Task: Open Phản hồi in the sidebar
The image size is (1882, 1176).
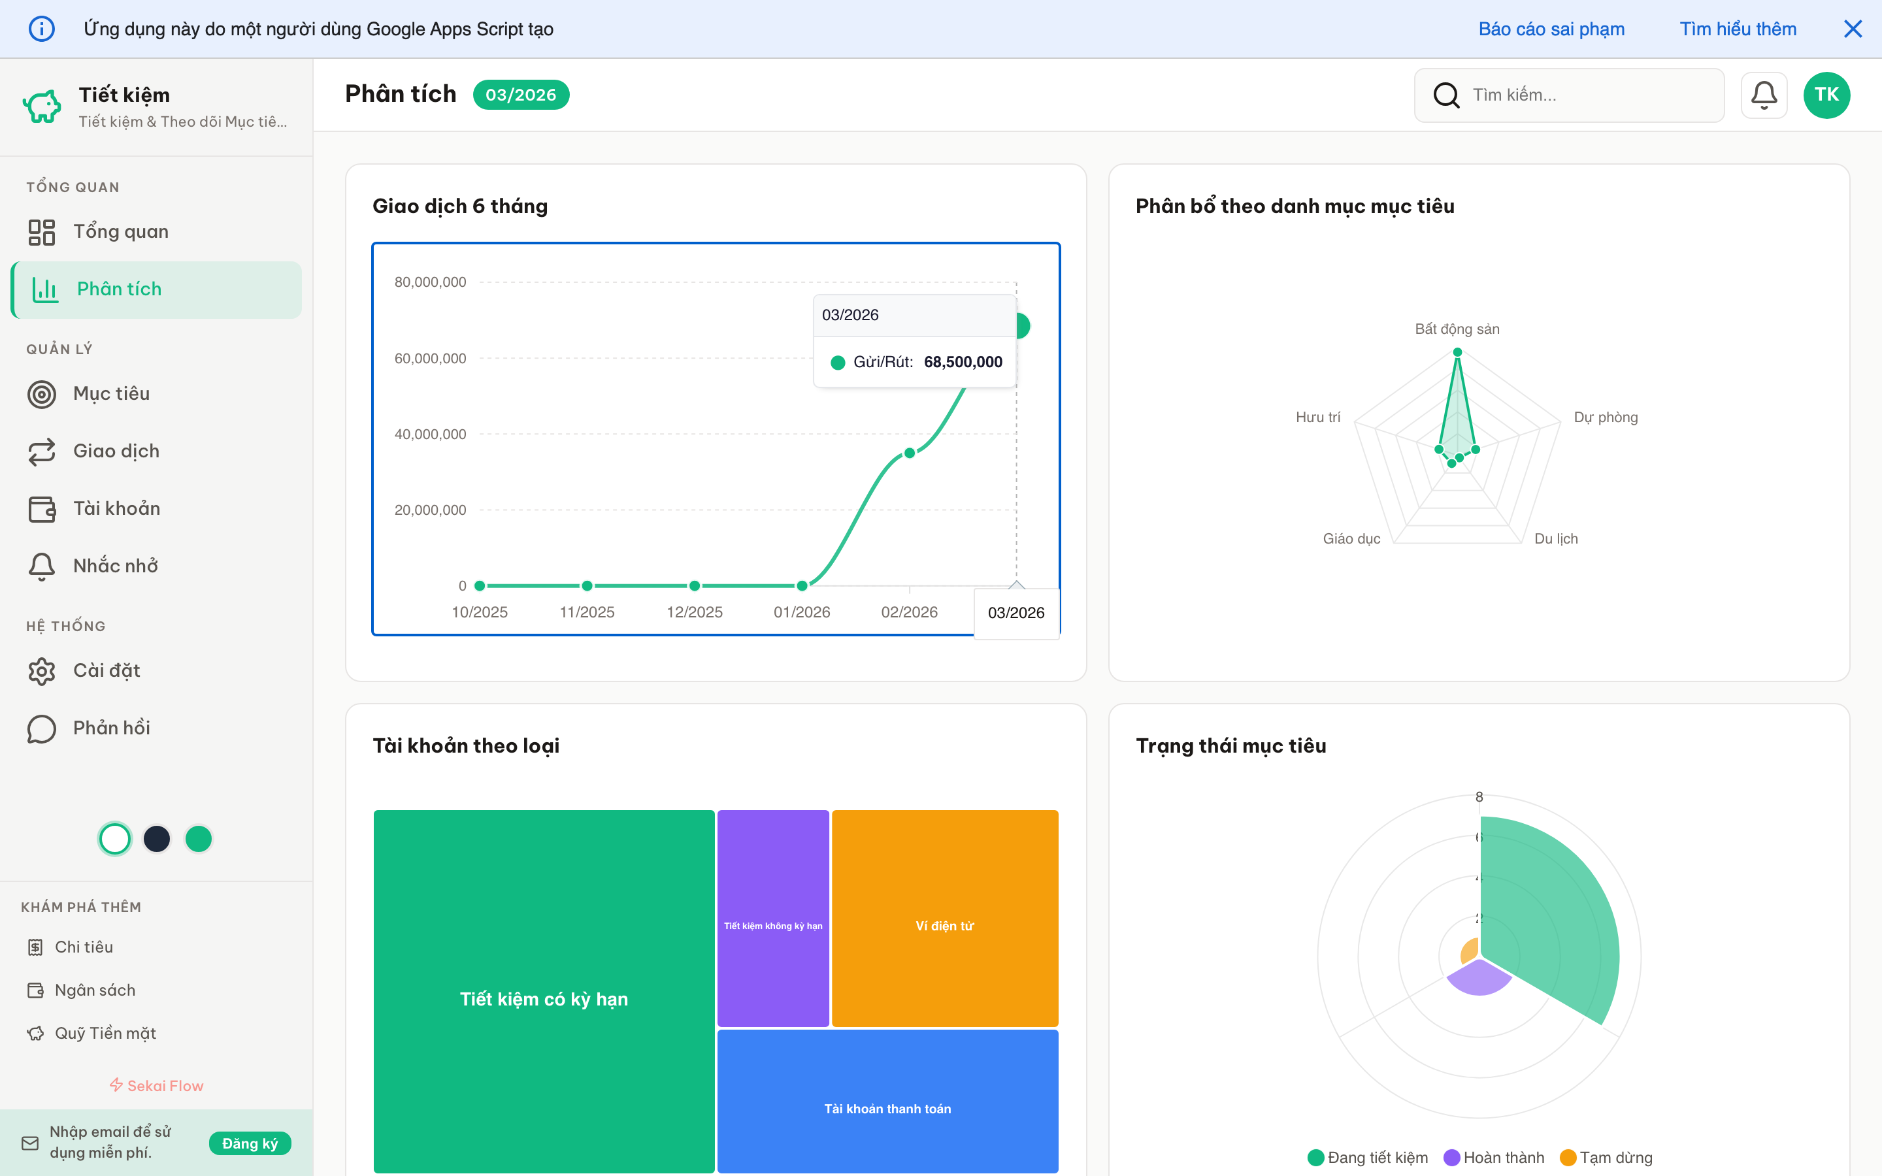Action: pos(111,728)
